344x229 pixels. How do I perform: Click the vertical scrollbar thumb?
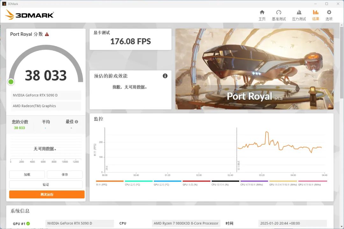pos(341,63)
